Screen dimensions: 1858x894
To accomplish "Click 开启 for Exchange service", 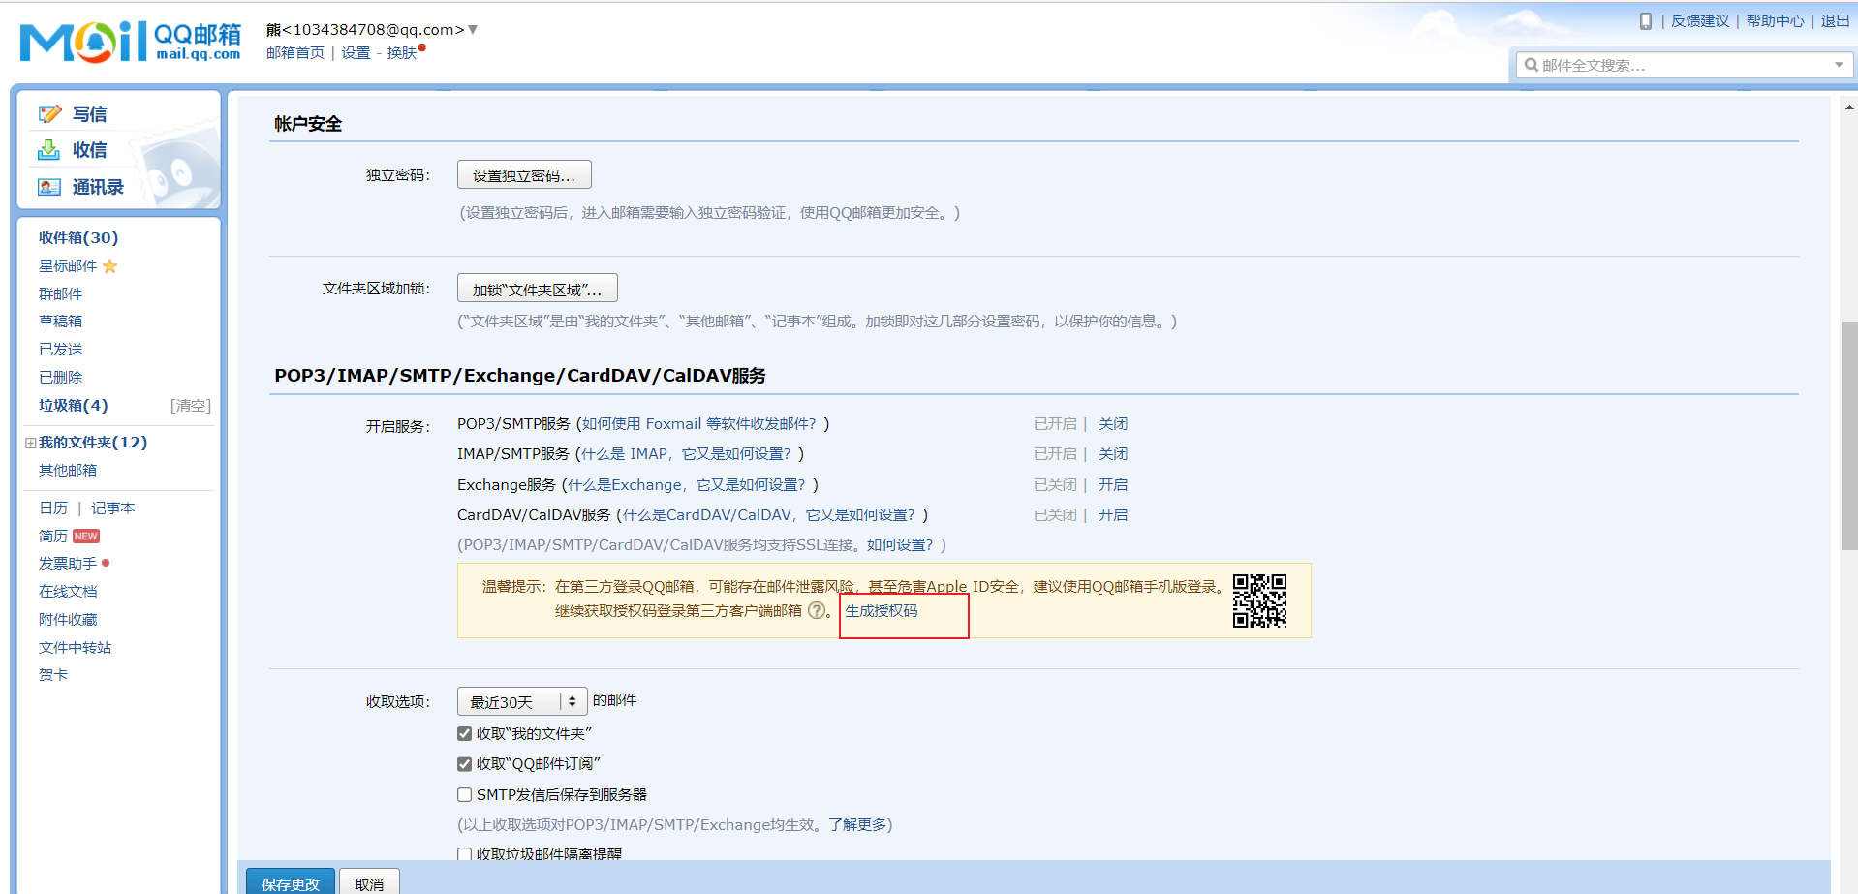I will pos(1113,485).
